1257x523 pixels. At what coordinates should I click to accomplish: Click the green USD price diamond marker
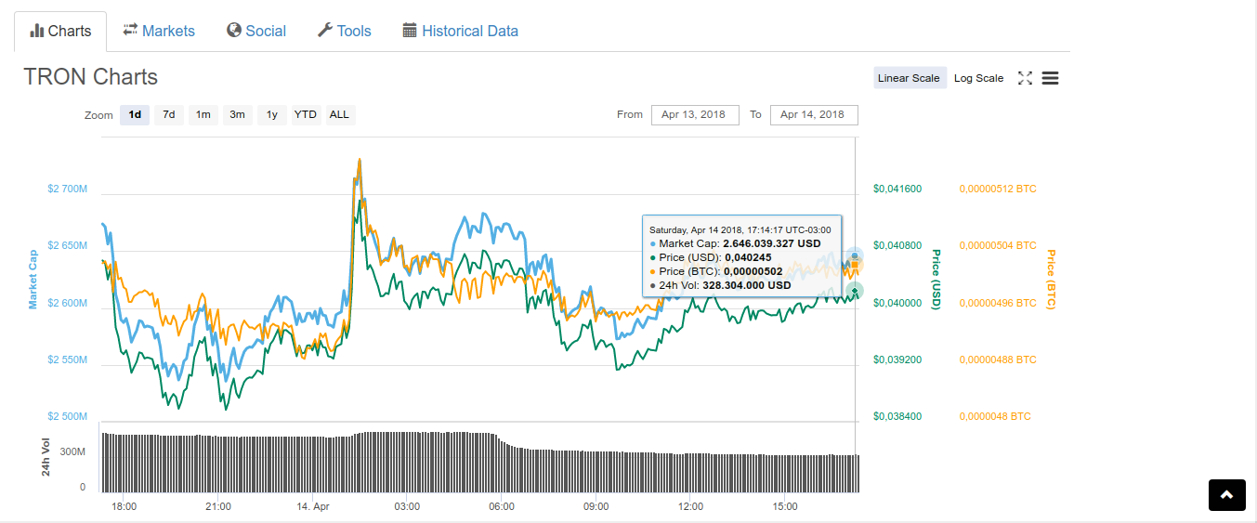pyautogui.click(x=855, y=291)
